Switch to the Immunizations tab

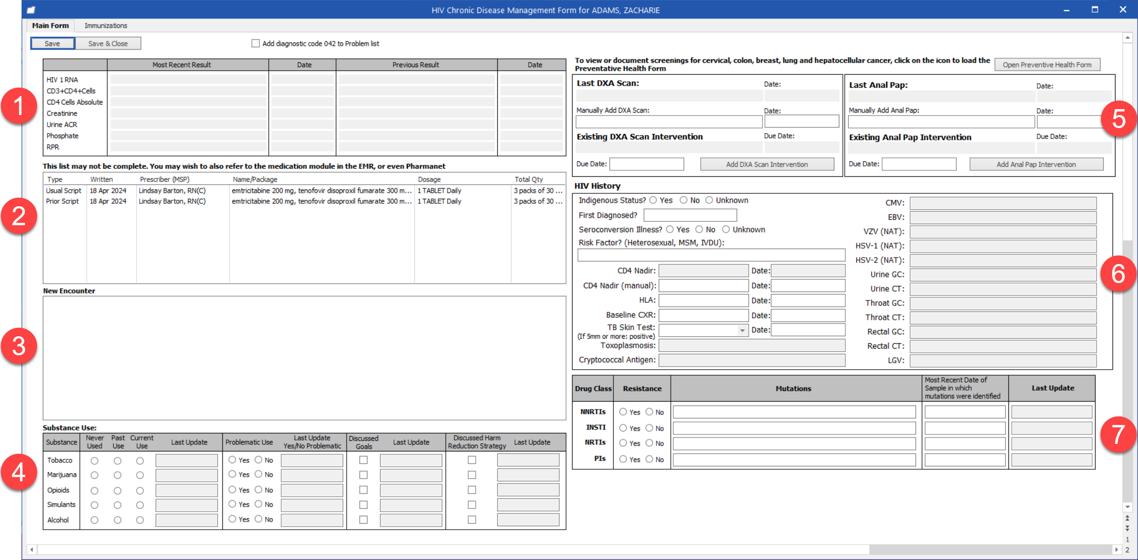click(x=106, y=25)
